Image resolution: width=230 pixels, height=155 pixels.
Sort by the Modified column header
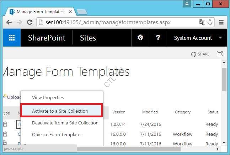point(150,112)
